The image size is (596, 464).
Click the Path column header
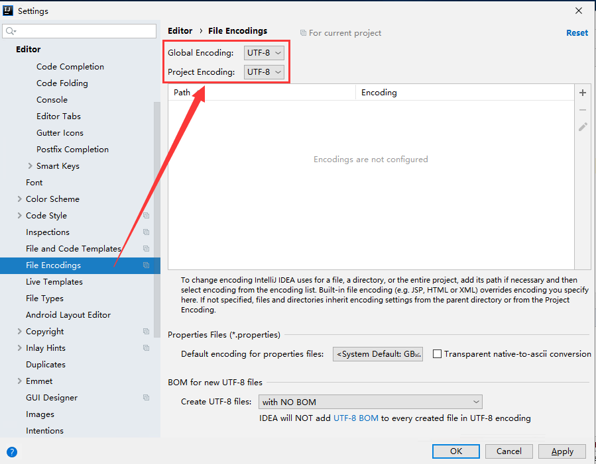[262, 93]
